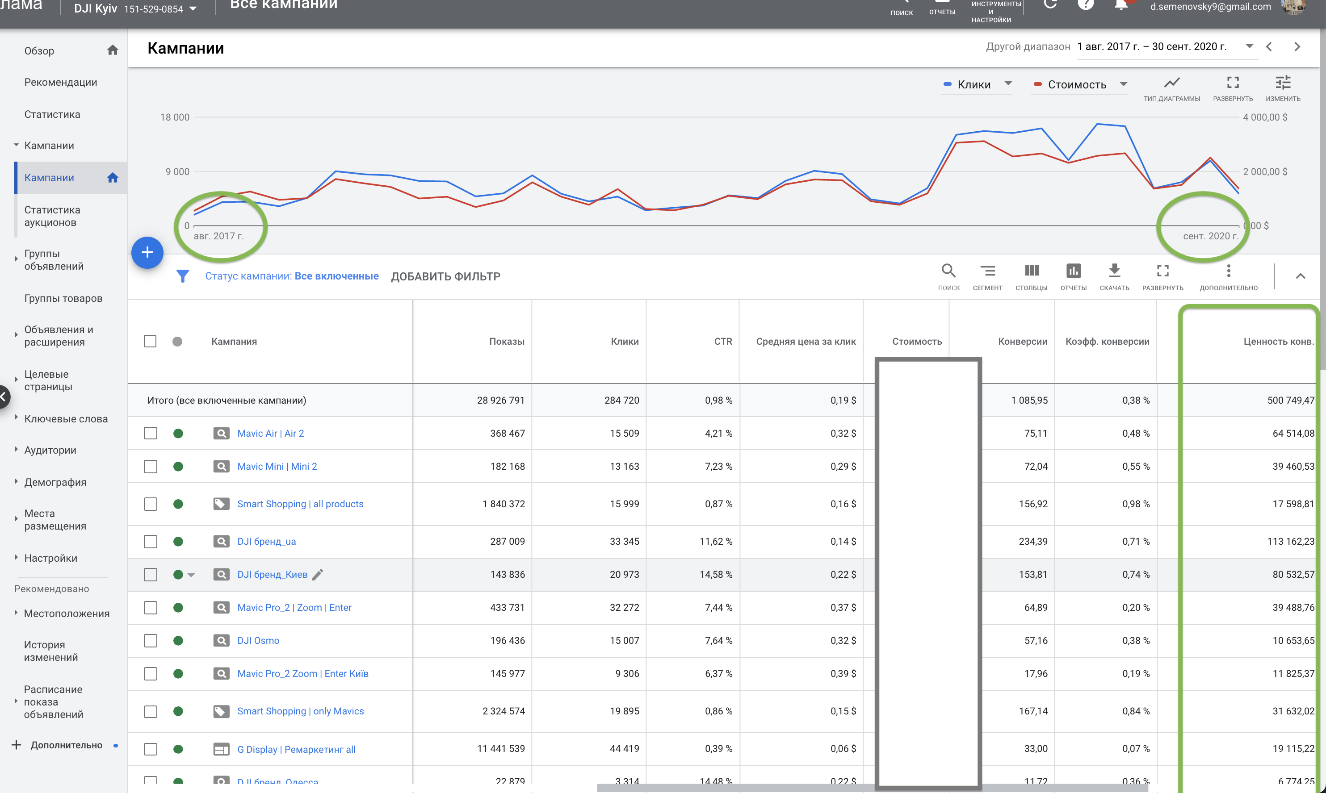Click the table search magnifier icon
The width and height of the screenshot is (1326, 793).
point(948,271)
